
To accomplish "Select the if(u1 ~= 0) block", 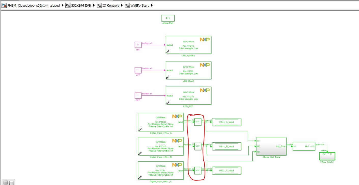I will (x=305, y=146).
